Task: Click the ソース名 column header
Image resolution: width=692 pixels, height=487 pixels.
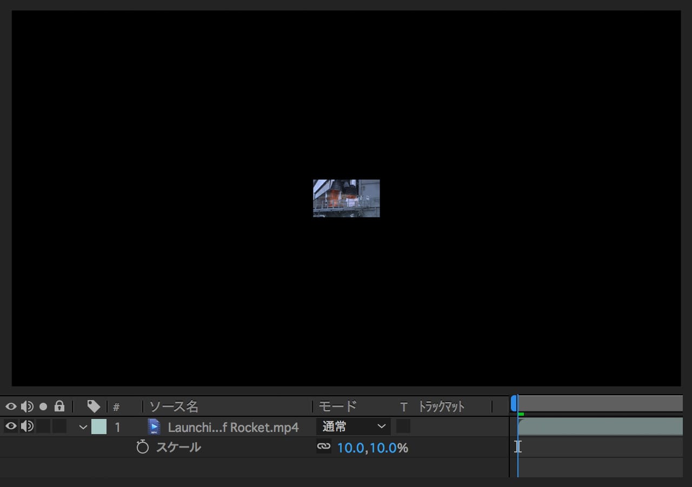Action: (x=174, y=406)
